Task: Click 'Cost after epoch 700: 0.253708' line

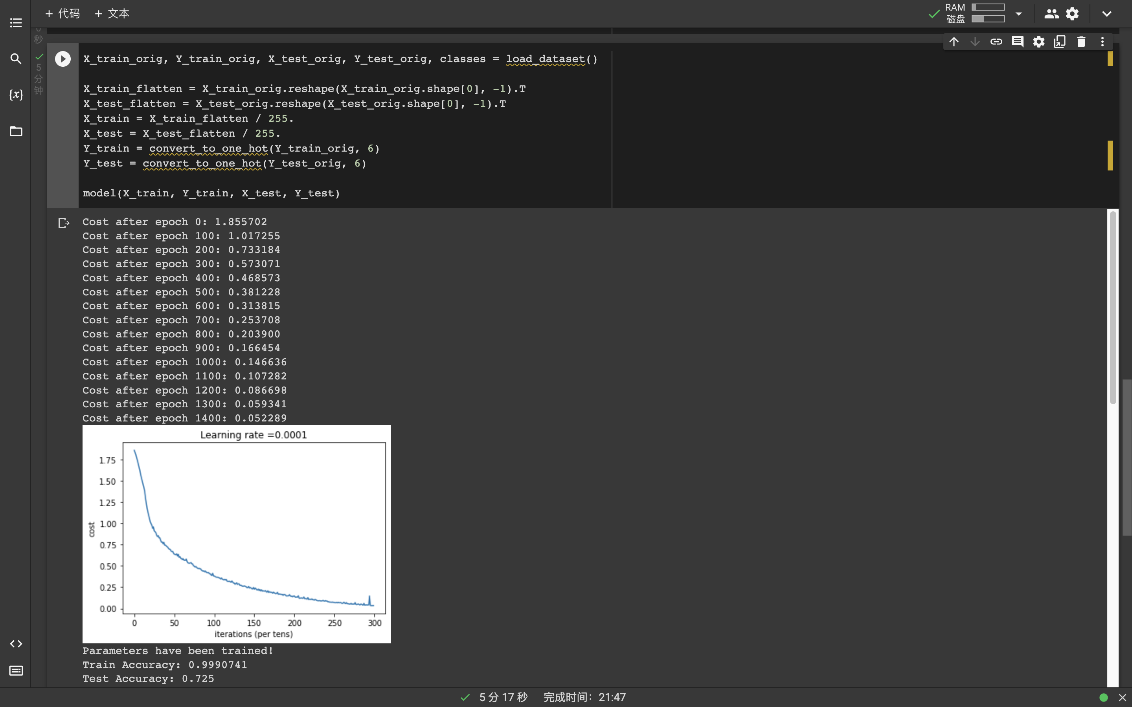Action: (181, 320)
